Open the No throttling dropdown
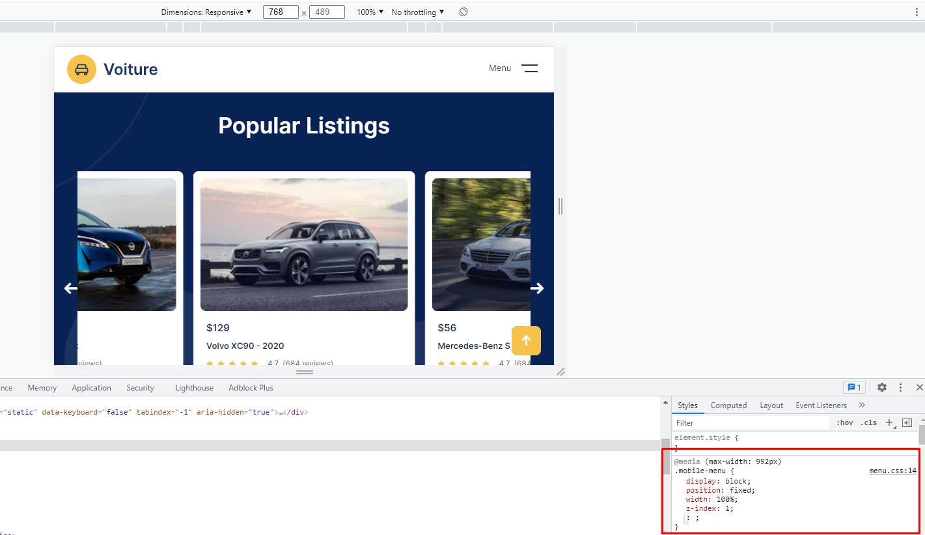Screen dimensions: 925x535 [418, 12]
